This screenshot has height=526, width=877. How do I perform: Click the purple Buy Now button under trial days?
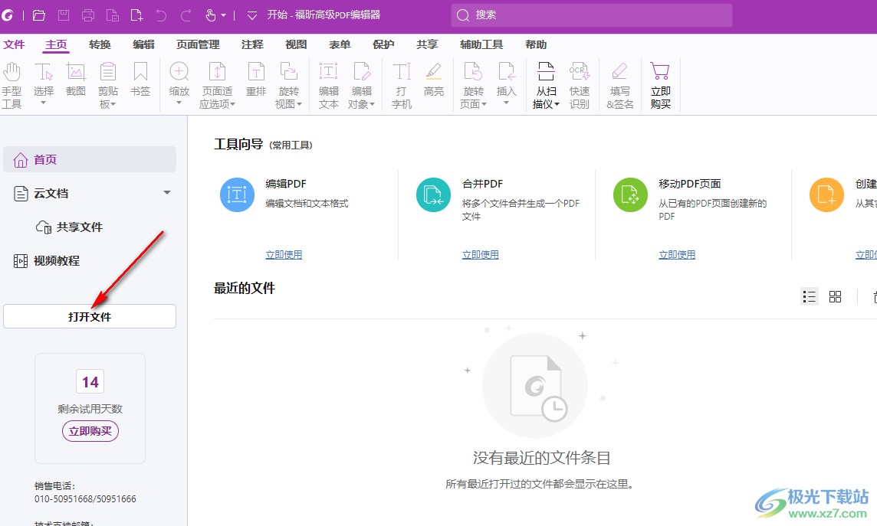(90, 431)
